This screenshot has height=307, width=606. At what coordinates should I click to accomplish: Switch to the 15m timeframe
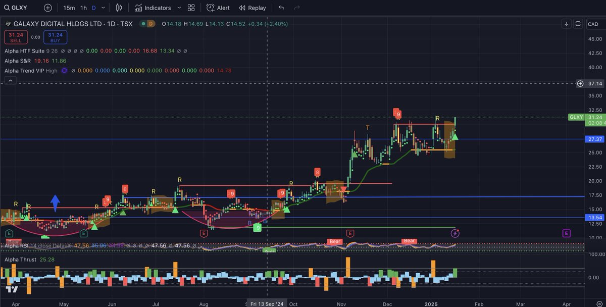point(70,8)
